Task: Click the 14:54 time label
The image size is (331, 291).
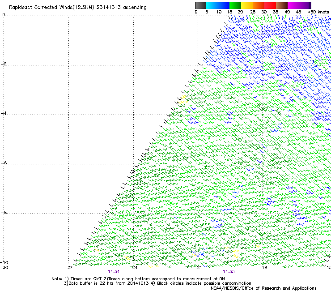Action: click(x=114, y=272)
